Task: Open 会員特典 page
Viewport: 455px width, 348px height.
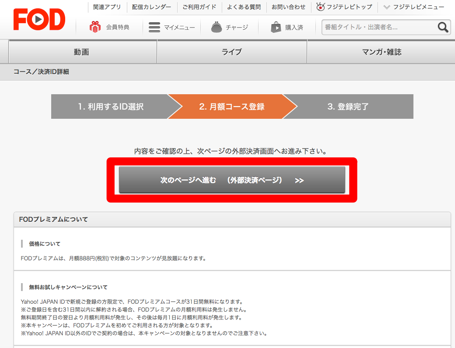Action: tap(118, 27)
